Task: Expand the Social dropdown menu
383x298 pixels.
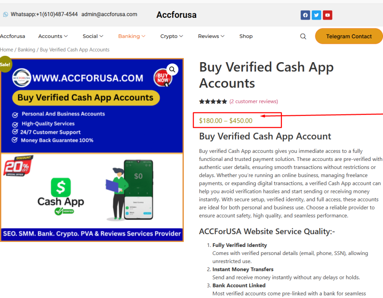Action: pos(93,36)
